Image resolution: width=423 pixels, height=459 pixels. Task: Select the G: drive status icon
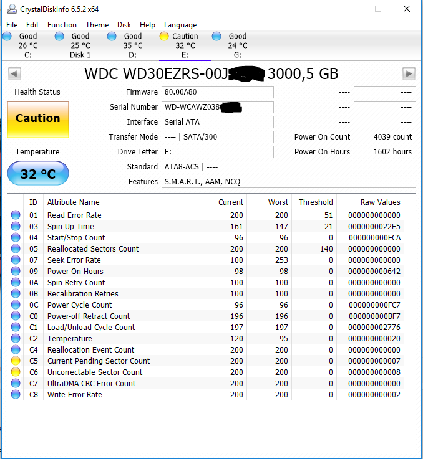216,36
